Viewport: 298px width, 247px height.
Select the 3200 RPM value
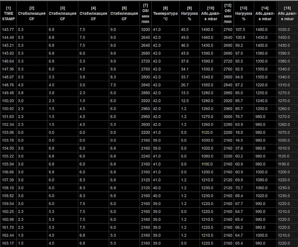tap(145, 30)
